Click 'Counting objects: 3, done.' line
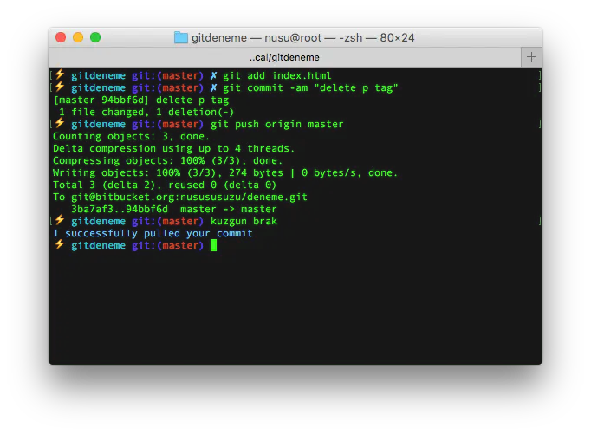Screen dimensions: 591x434 131,136
